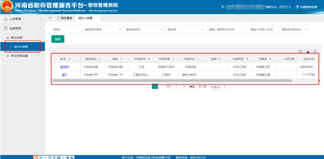The width and height of the screenshot is (324, 159).
Task: Toggle the 中 Chinese input mode
Action: coord(41,157)
